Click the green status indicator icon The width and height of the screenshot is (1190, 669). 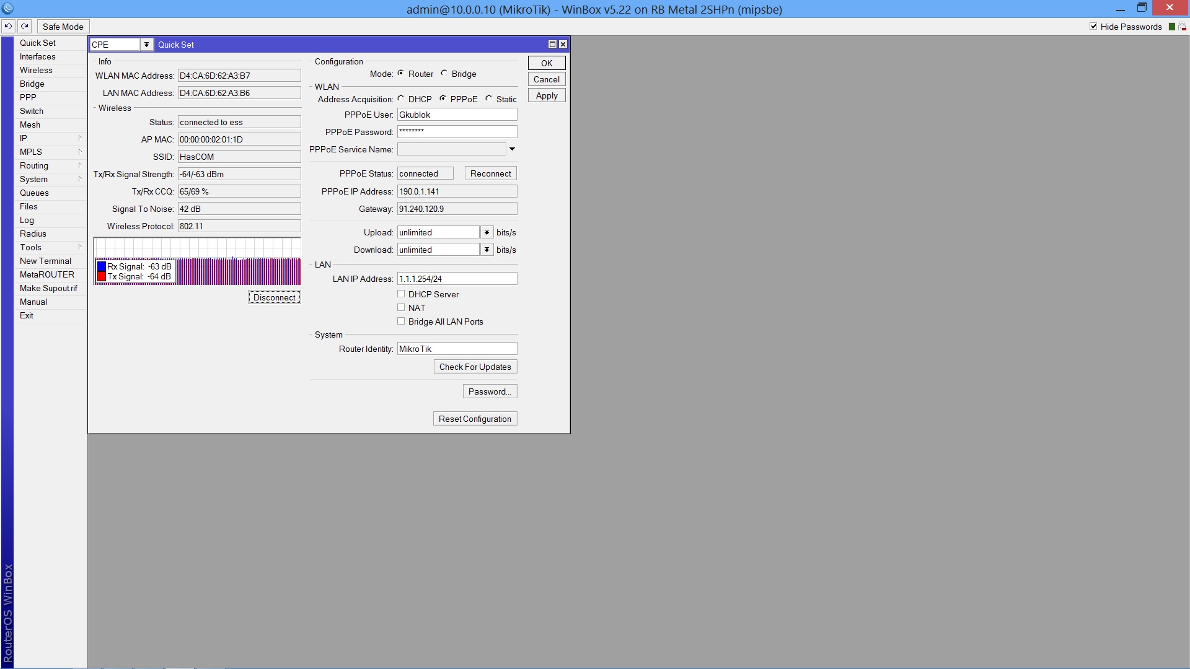pos(1171,27)
